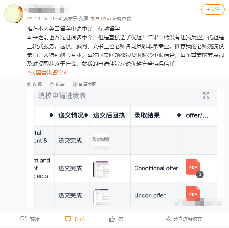Toggle sort arrows on the first column
This screenshot has height=228, width=229.
(x=51, y=115)
